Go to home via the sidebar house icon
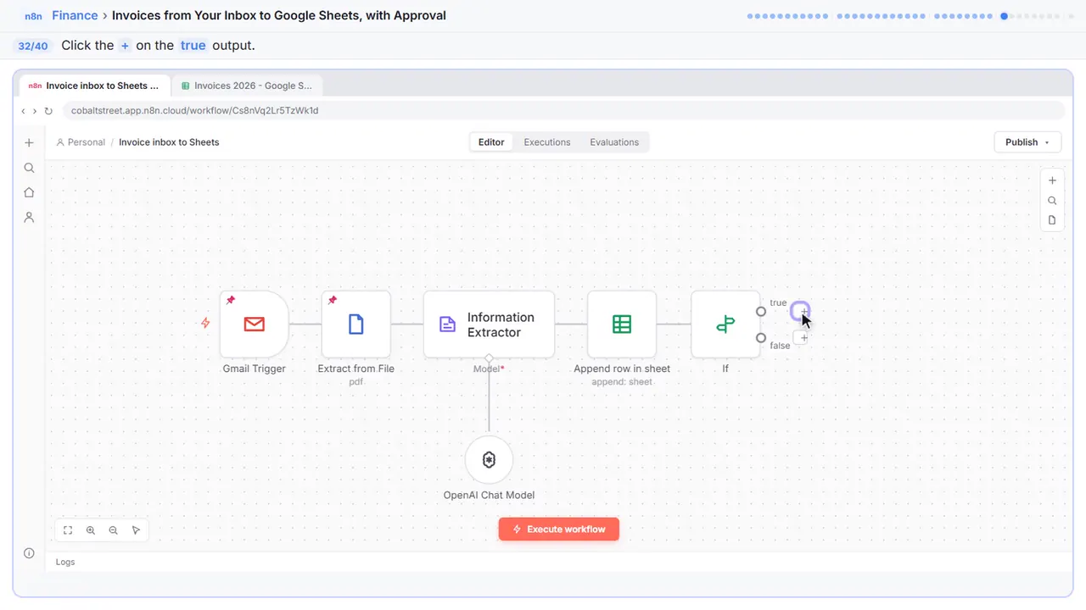Screen dimensions: 1086x610 point(29,192)
